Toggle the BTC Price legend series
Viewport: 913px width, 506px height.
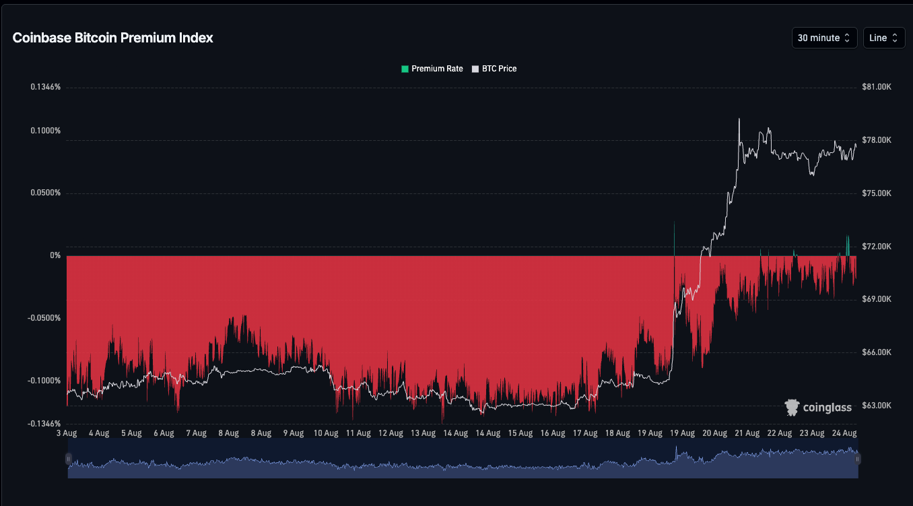(494, 69)
